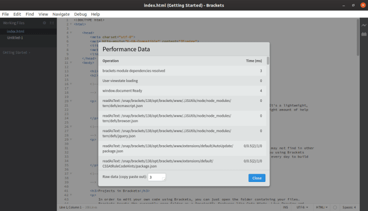Click the split view icon in sidebar
This screenshot has height=211, width=368.
[x=52, y=23]
